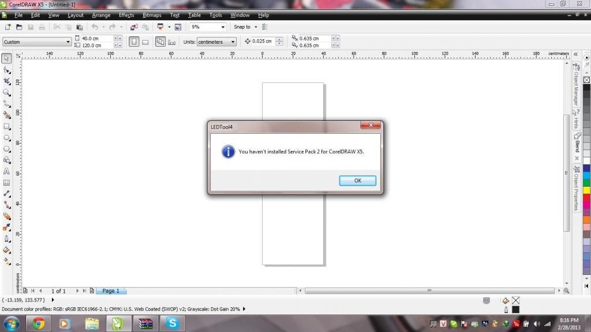Toggle Current Page layout button

tap(172, 41)
